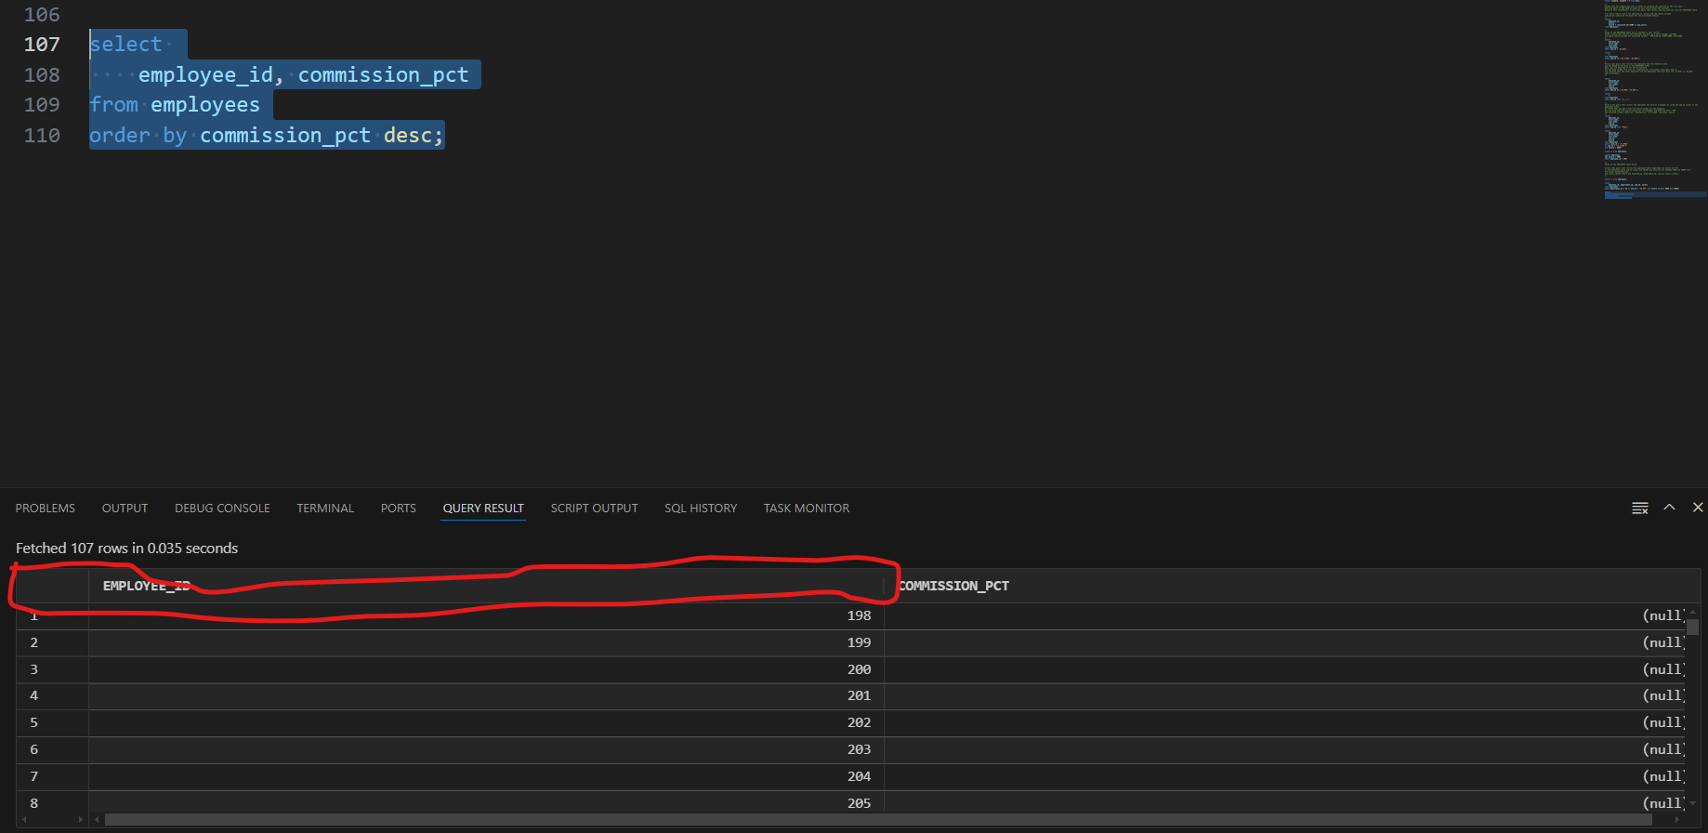
Task: Click the results horizontal scroll-left arrow
Action: click(98, 820)
